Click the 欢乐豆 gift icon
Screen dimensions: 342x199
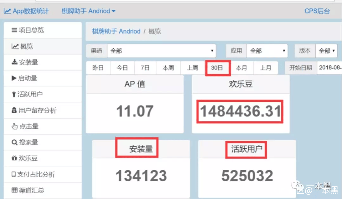[x=14, y=159]
